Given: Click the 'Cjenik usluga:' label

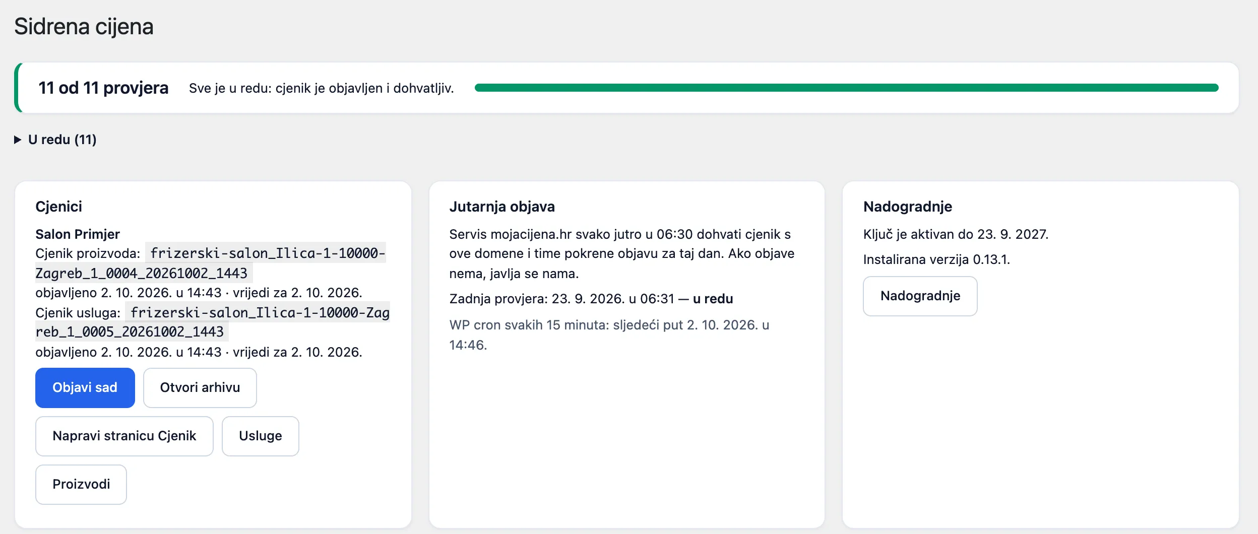Looking at the screenshot, I should (x=78, y=313).
